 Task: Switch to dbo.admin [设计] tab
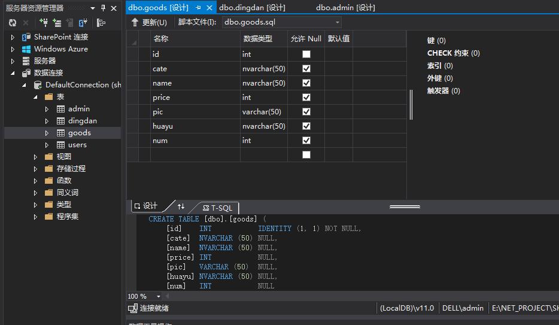click(x=345, y=8)
